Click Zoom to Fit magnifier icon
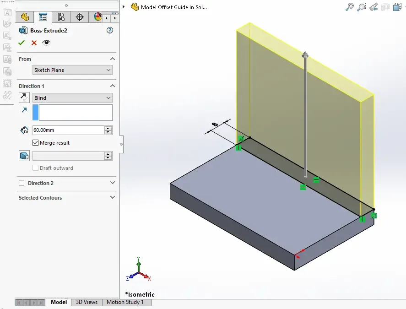The height and width of the screenshot is (309, 406). tap(349, 7)
